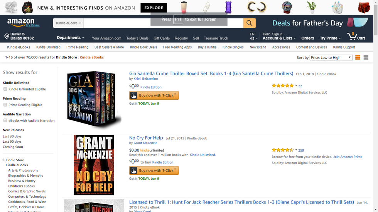Click the orange search magnifier button
378x212 pixels.
[x=249, y=23]
